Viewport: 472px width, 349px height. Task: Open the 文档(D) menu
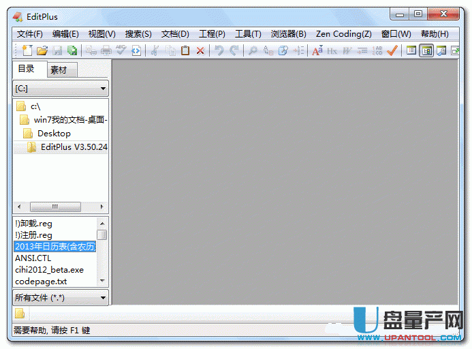pos(175,34)
